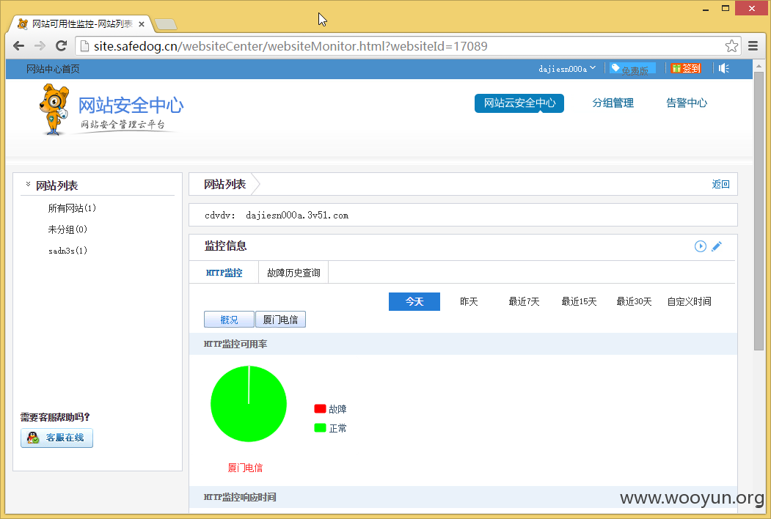
Task: Open dajiesn000a account dropdown
Action: (x=567, y=69)
